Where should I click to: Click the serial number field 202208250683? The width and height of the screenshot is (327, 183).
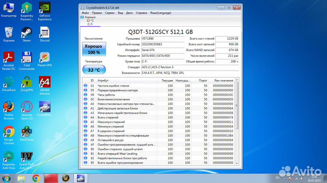163,44
